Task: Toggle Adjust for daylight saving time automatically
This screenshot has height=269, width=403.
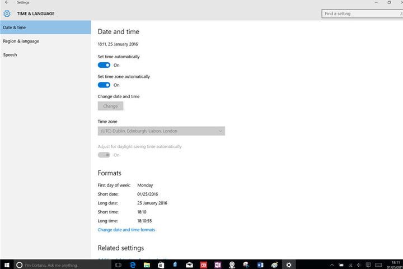Action: click(x=104, y=155)
